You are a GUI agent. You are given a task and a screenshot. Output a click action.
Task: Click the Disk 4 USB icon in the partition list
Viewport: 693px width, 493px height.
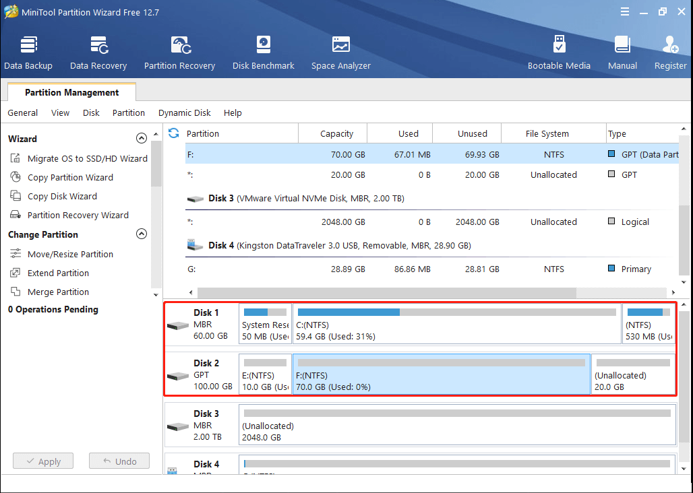(195, 245)
